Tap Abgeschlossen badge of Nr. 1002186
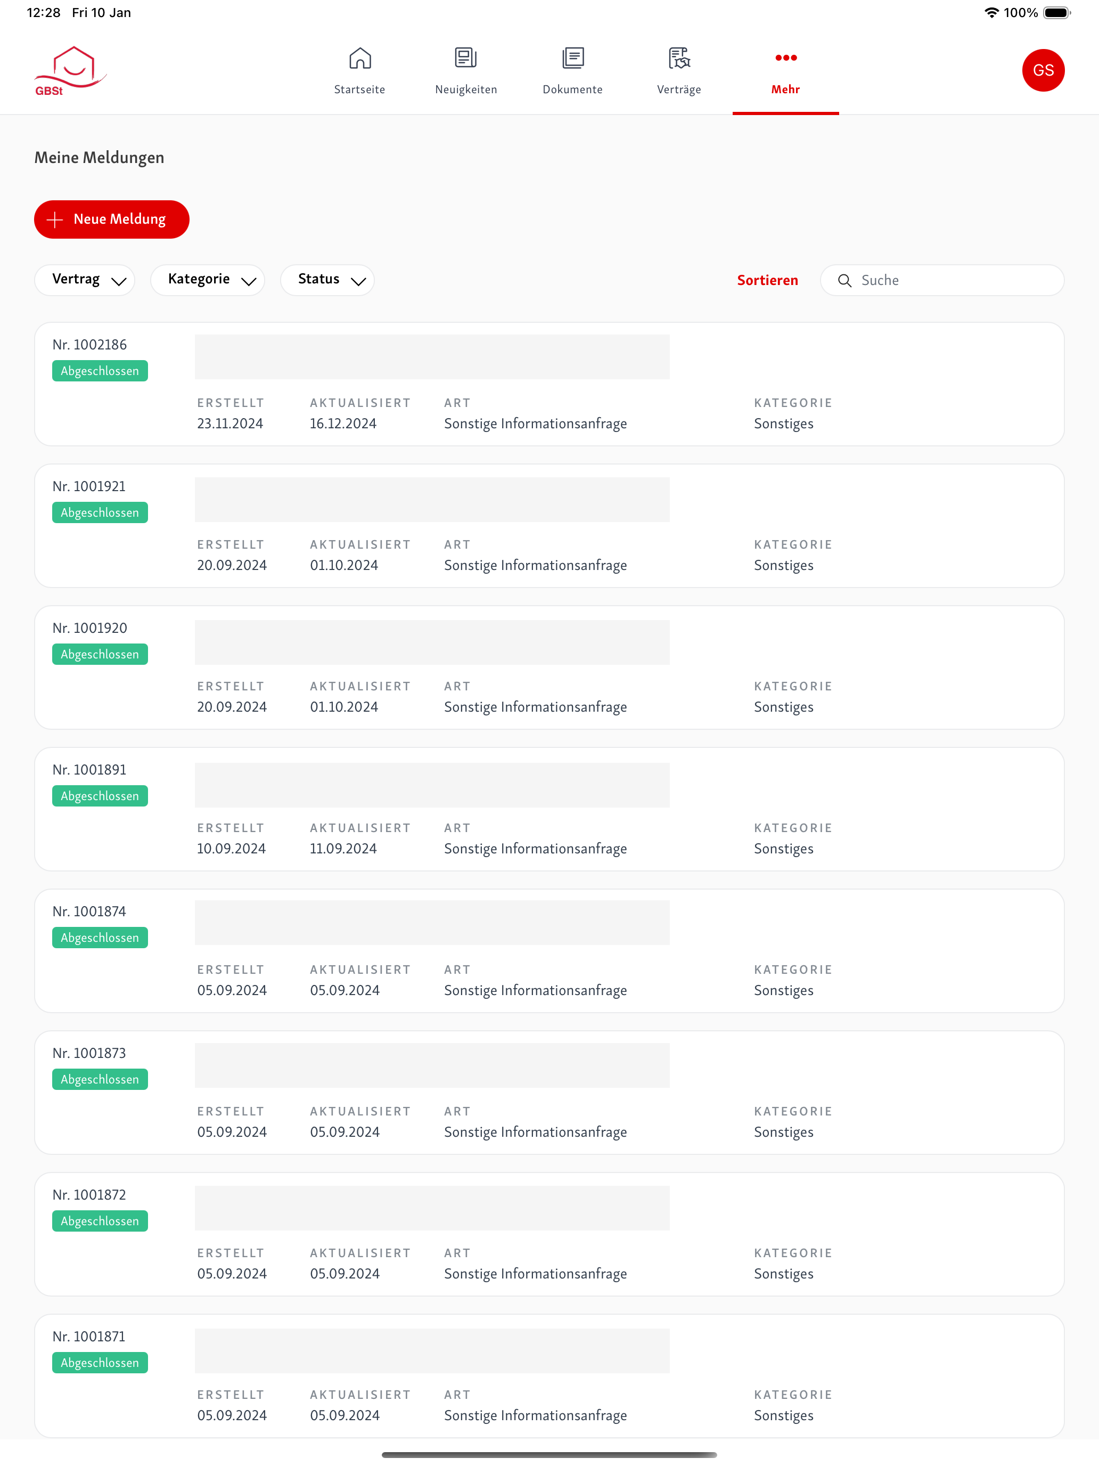1099x1466 pixels. tap(100, 371)
